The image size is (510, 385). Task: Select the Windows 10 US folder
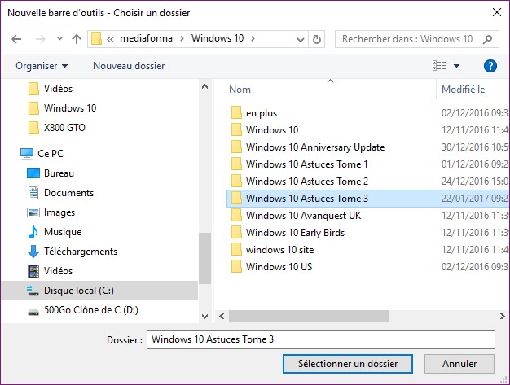point(279,267)
